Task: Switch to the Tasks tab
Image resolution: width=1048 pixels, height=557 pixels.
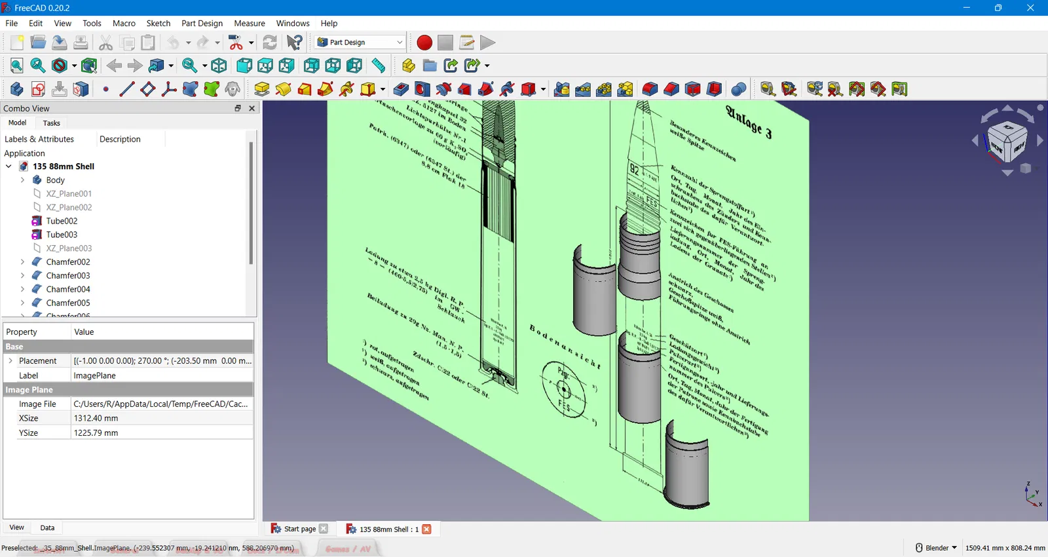Action: point(51,123)
